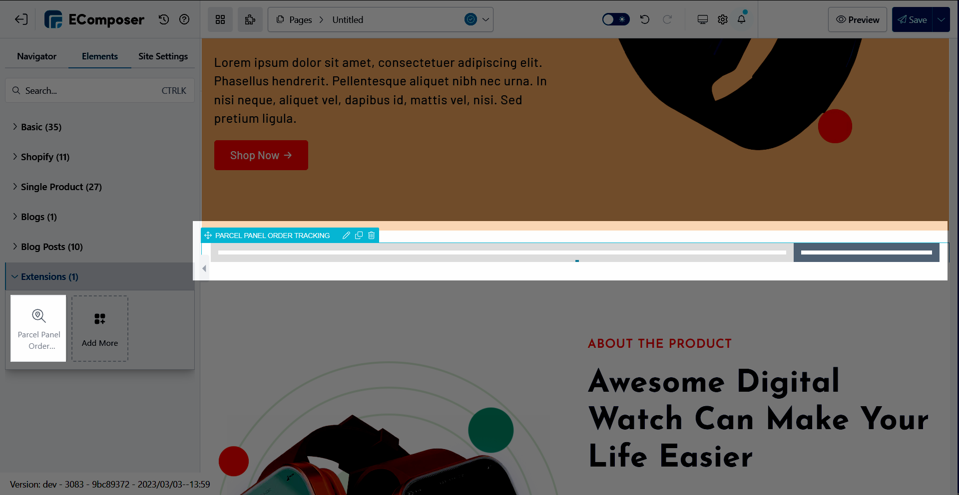Image resolution: width=959 pixels, height=495 pixels.
Task: Expand the Blogs (1) group
Action: 100,217
